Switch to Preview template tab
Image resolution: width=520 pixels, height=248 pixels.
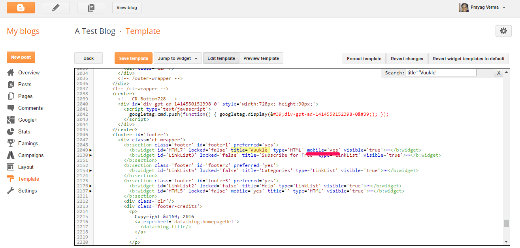point(261,58)
